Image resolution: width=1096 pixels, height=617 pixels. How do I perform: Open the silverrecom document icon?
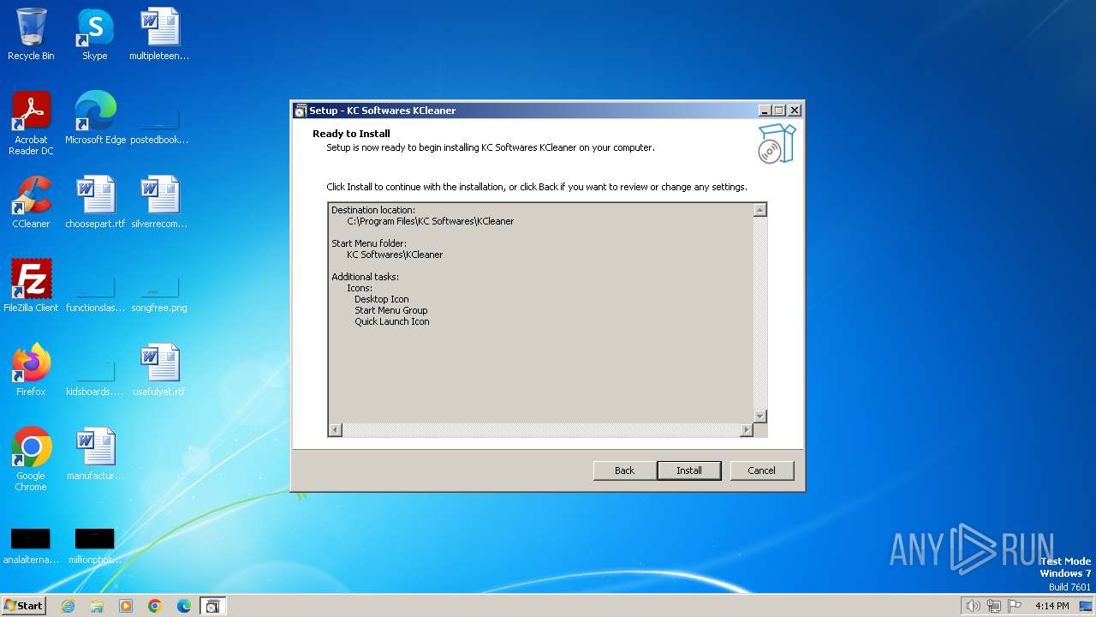pyautogui.click(x=159, y=202)
